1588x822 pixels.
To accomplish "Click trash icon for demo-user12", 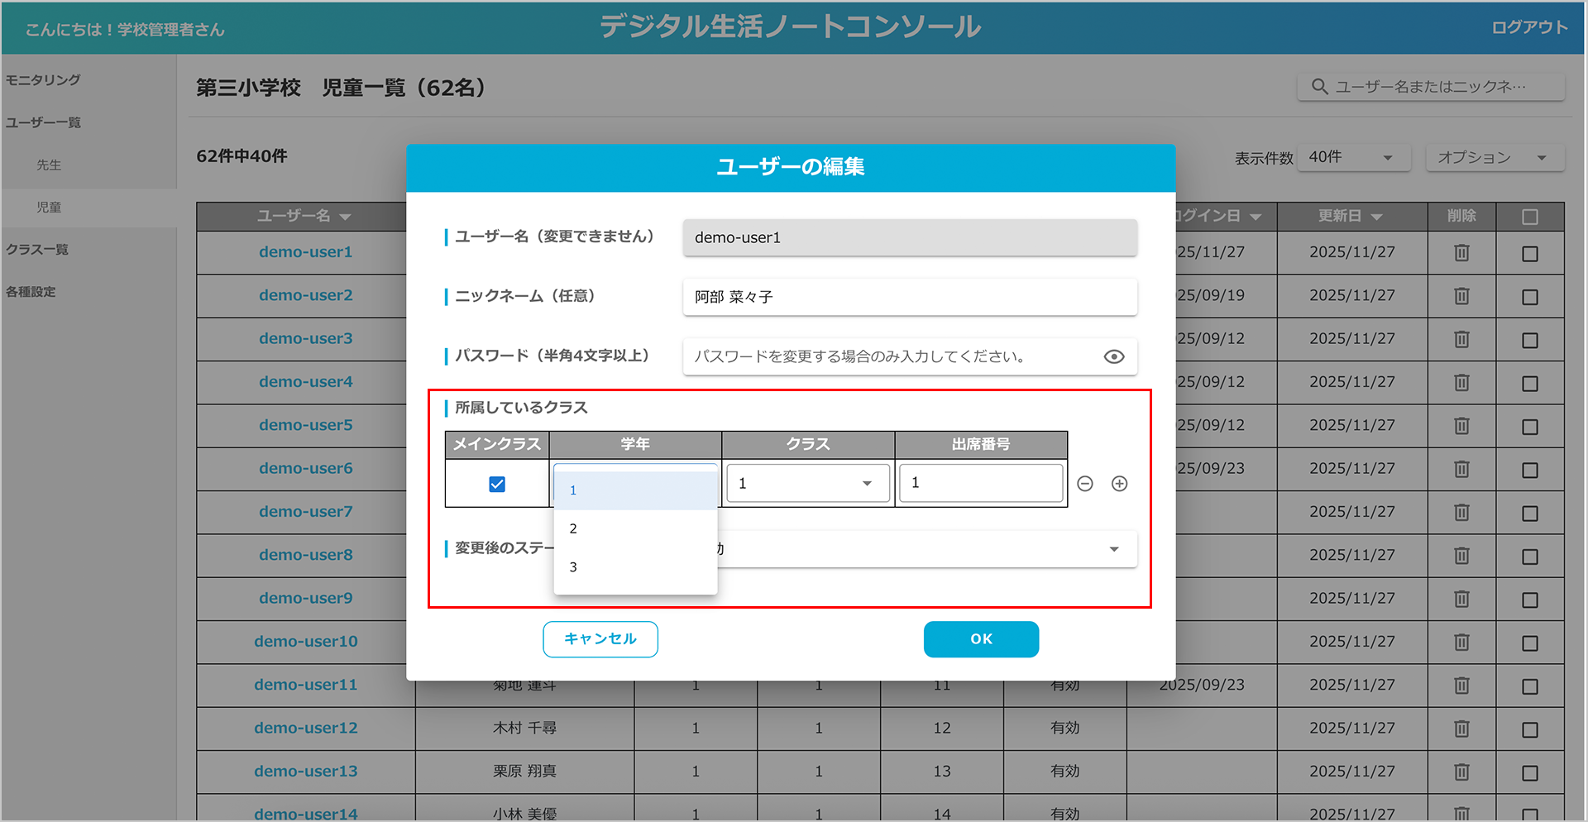I will tap(1461, 729).
